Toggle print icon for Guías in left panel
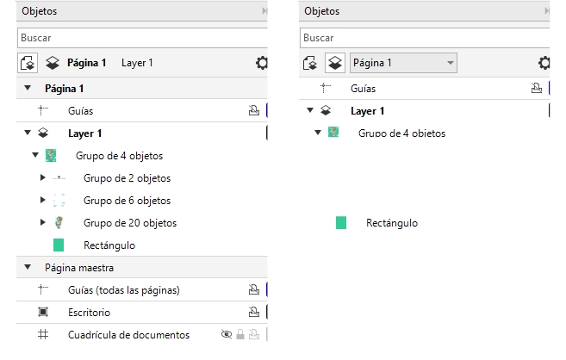 coord(253,110)
